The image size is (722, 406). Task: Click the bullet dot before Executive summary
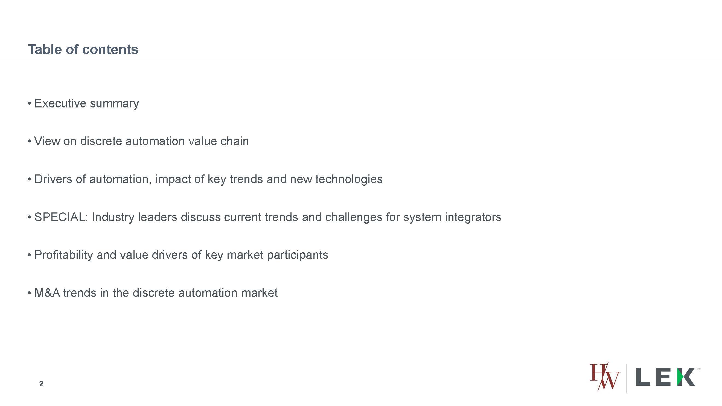point(30,104)
